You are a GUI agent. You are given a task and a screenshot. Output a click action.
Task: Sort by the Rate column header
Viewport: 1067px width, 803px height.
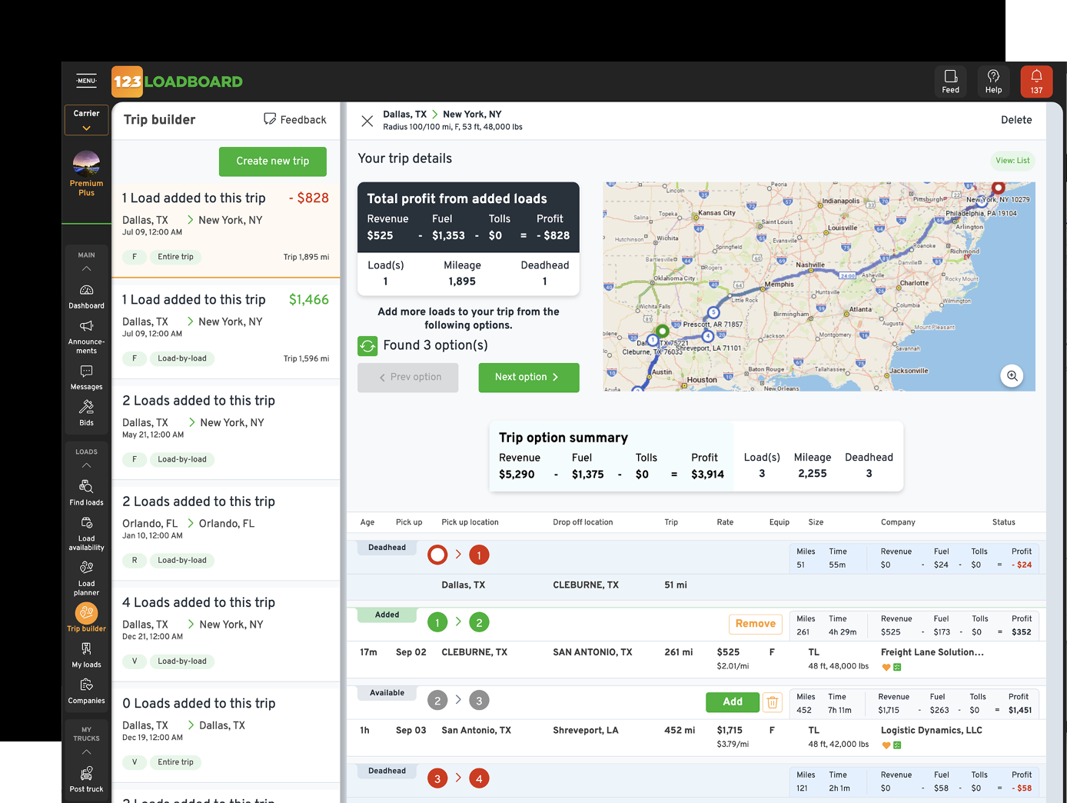[725, 522]
